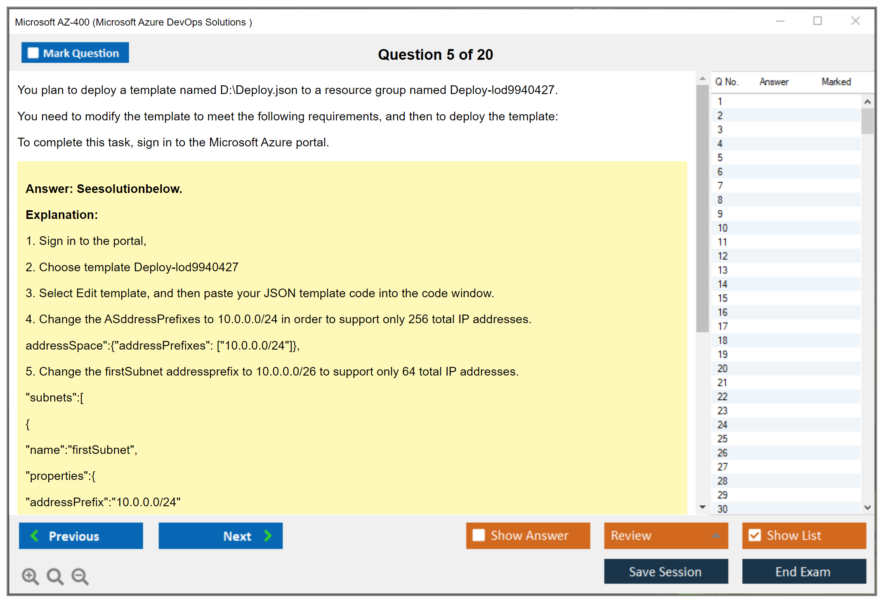Tick the Mark Question checkbox

pos(33,53)
